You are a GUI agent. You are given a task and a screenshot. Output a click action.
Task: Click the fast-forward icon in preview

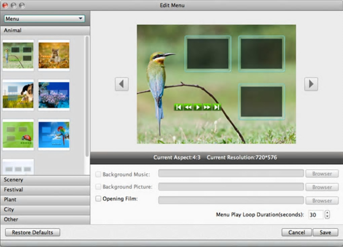207,107
